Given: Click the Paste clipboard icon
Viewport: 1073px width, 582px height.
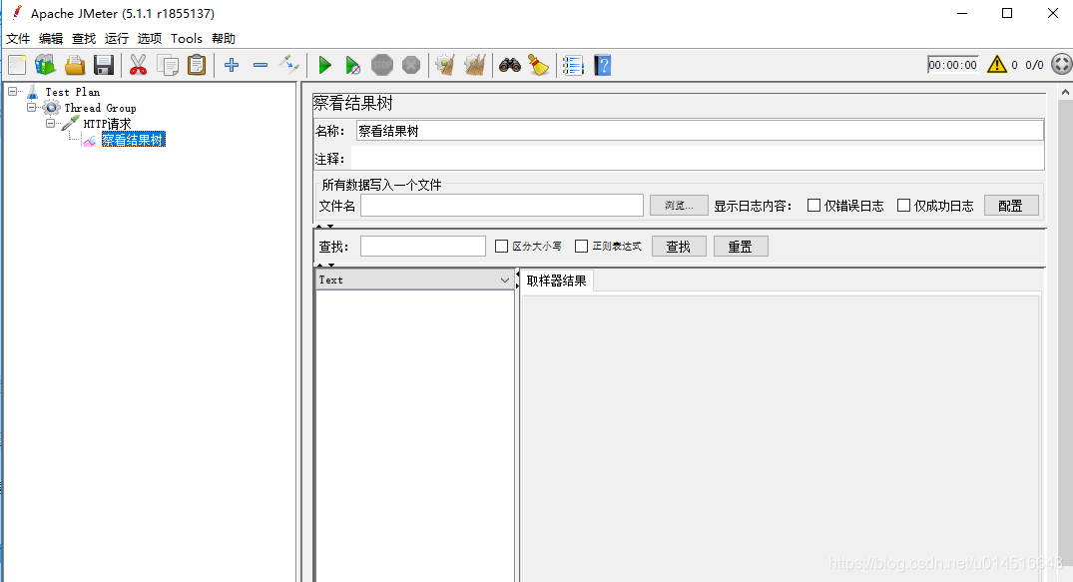Looking at the screenshot, I should 197,65.
